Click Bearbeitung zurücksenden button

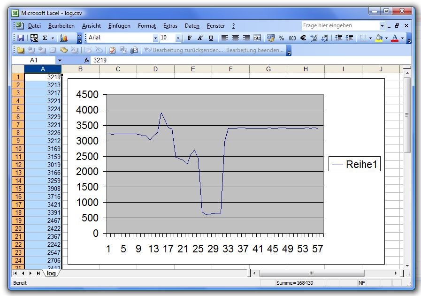[184, 50]
